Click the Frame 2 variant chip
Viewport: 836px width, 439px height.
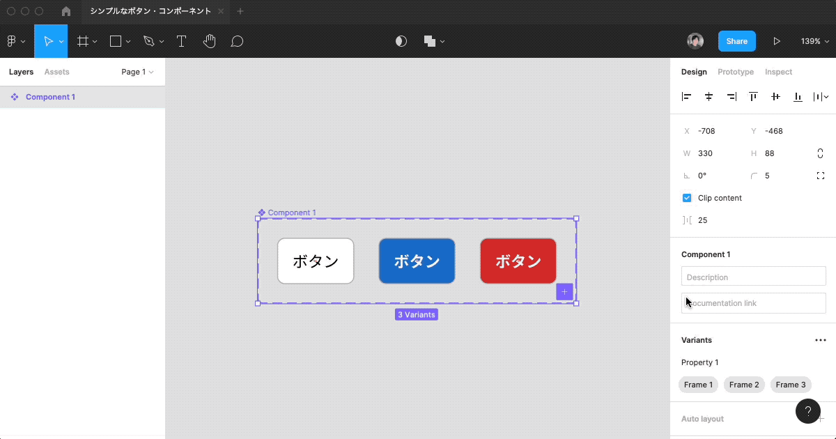(x=744, y=385)
